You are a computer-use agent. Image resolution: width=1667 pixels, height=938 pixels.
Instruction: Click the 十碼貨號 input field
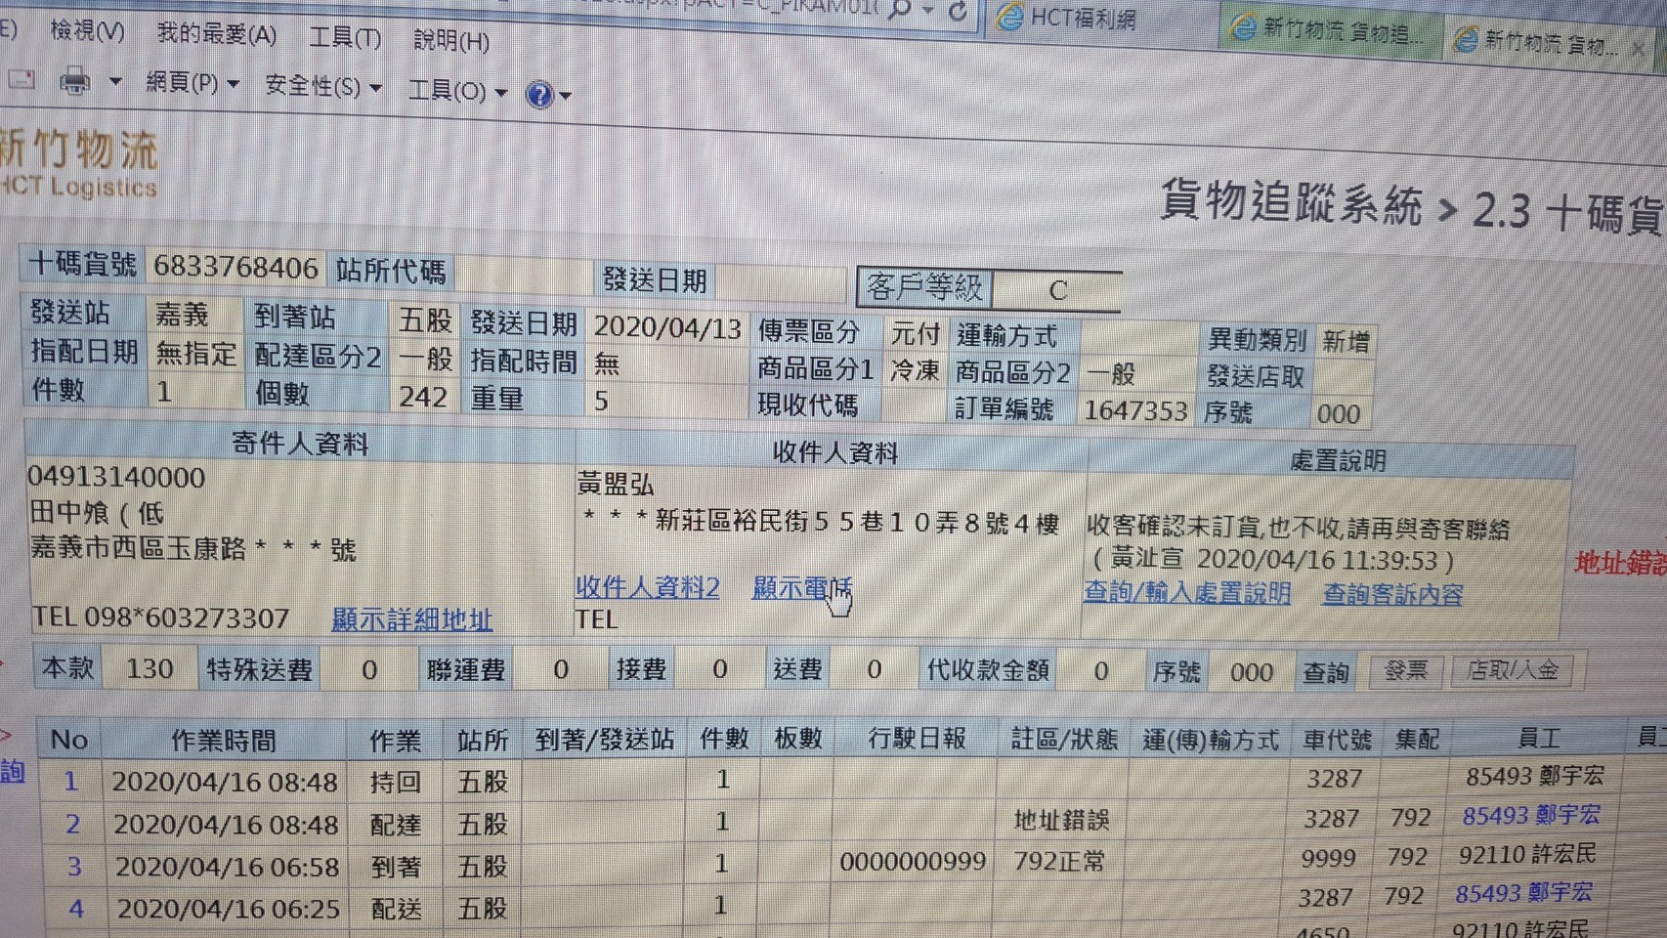click(235, 267)
